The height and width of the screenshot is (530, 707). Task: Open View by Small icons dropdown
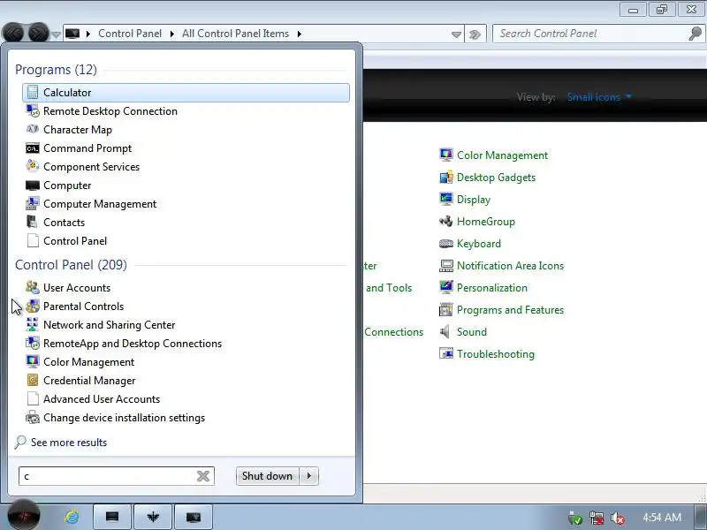[x=599, y=97]
